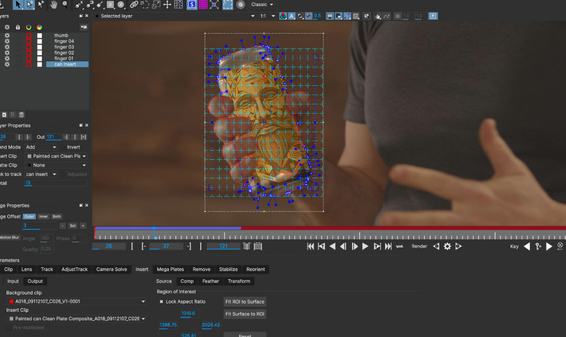Click the RGB channels view icon

point(282,16)
